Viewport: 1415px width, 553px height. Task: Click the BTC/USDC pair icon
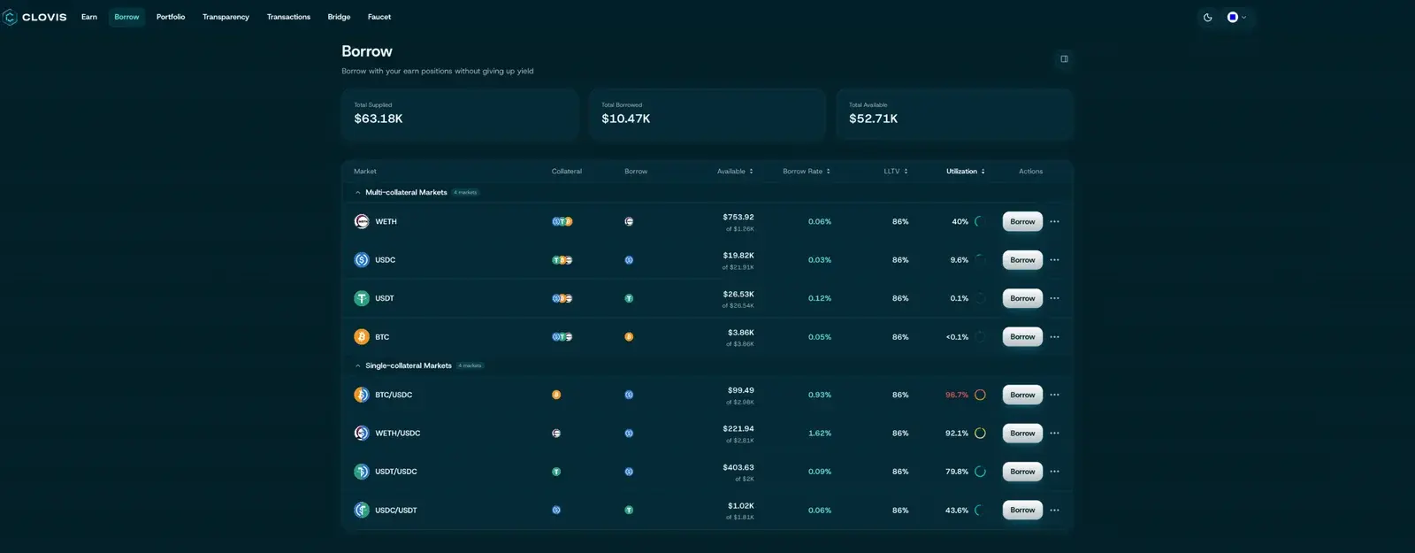coord(362,395)
